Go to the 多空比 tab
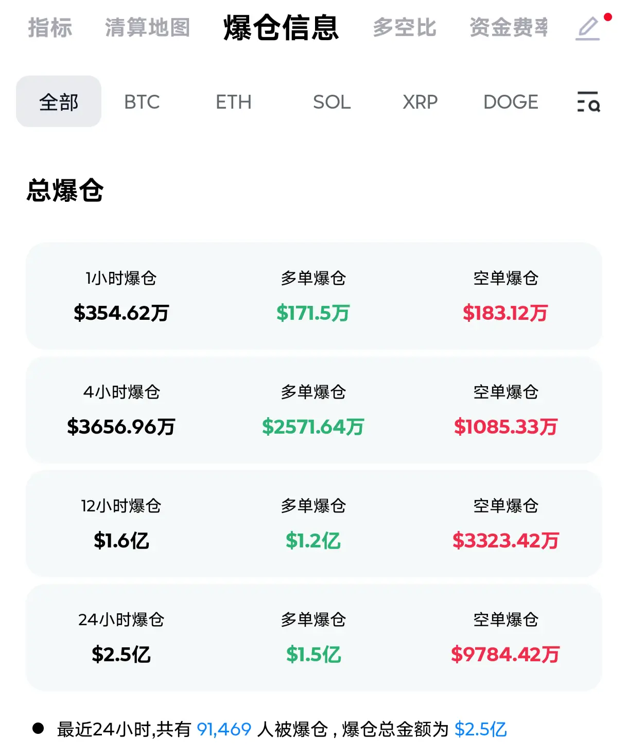 [x=405, y=28]
